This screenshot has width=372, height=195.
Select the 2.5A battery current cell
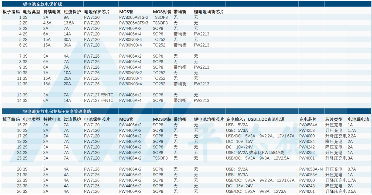(352, 191)
